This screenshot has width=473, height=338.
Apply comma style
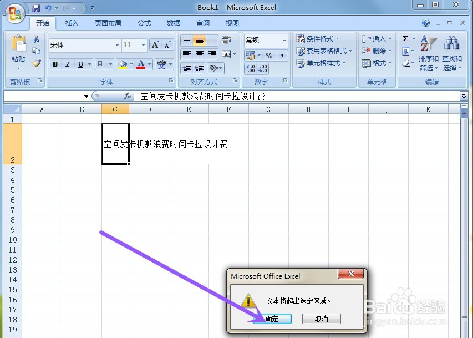(x=282, y=56)
